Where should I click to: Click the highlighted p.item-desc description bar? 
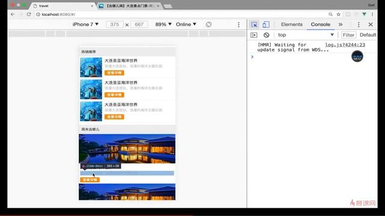pyautogui.click(x=127, y=173)
